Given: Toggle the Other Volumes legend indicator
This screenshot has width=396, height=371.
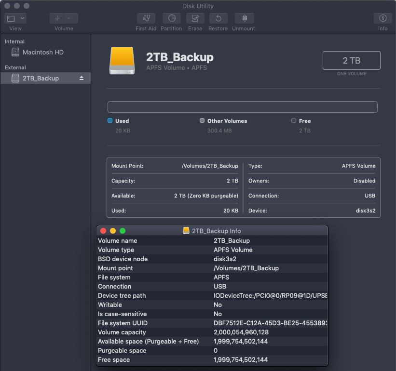Looking at the screenshot, I should tap(202, 120).
